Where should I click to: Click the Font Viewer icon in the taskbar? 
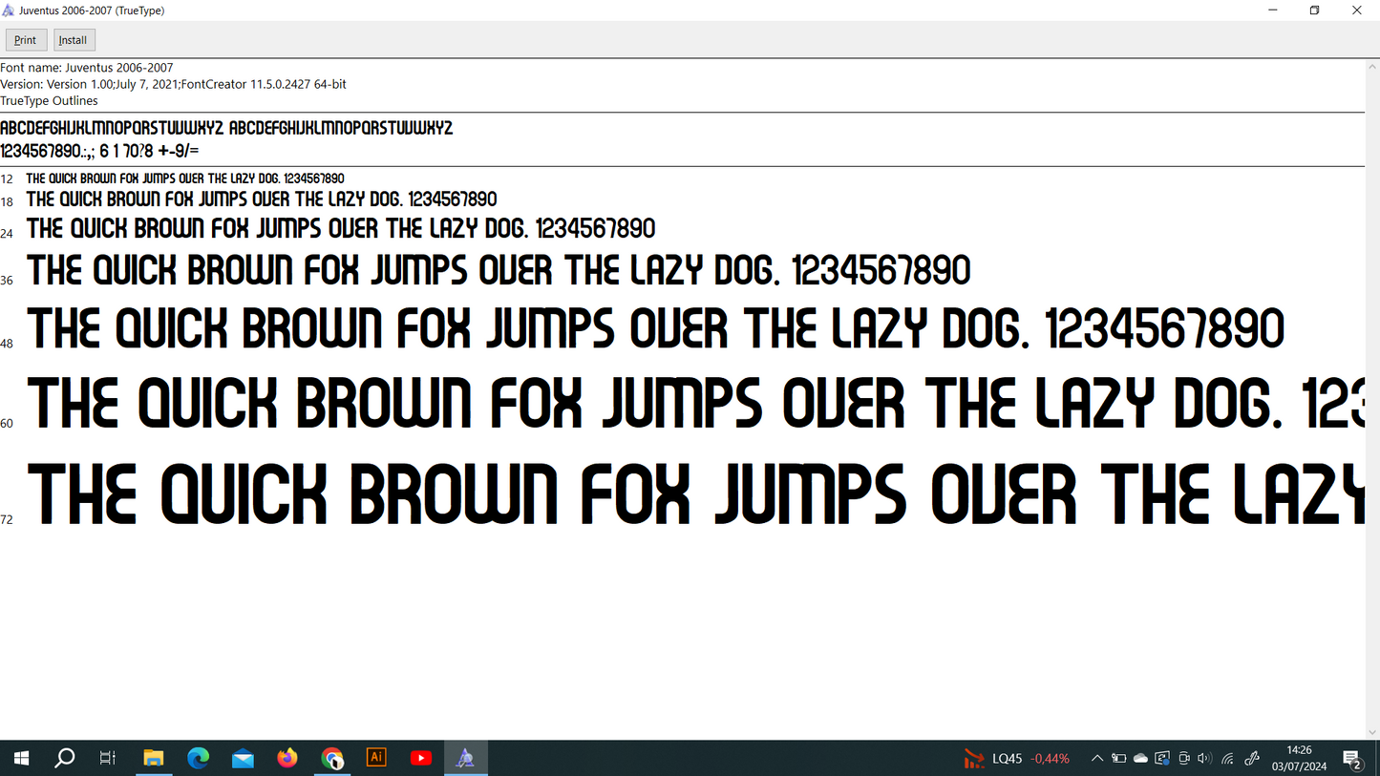coord(465,758)
